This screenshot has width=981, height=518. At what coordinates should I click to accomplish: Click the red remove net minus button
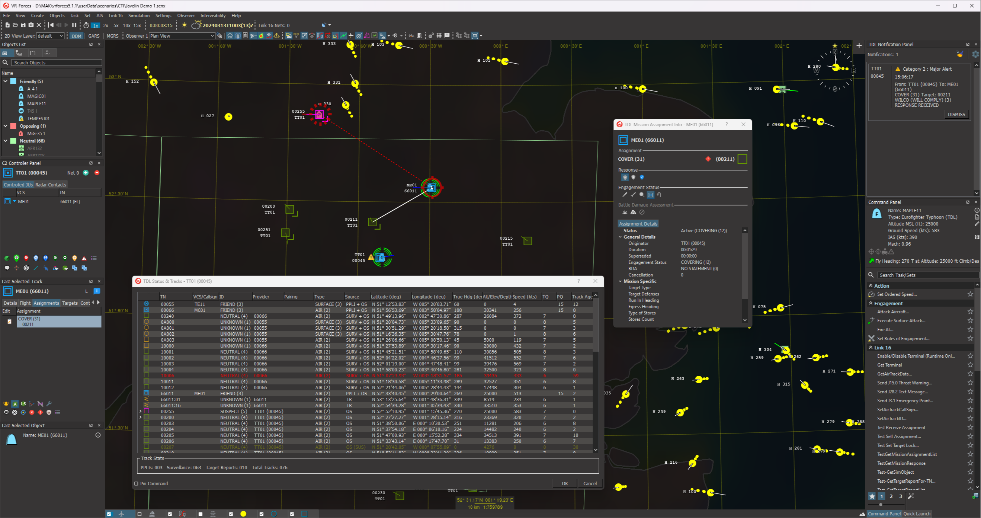[97, 173]
